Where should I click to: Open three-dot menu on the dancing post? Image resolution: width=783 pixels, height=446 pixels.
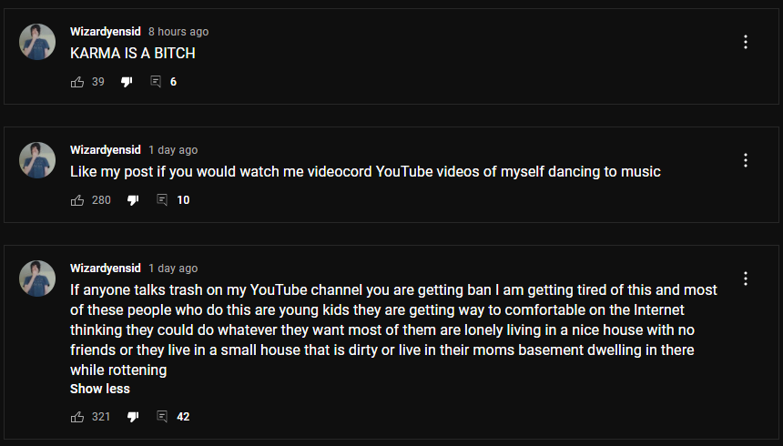(x=746, y=160)
